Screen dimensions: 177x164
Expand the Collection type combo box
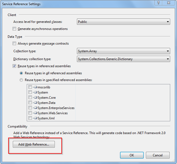click(x=123, y=51)
